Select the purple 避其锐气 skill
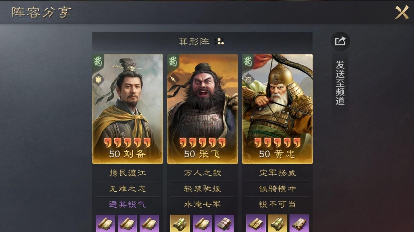Image resolution: width=414 pixels, height=232 pixels. (x=127, y=204)
